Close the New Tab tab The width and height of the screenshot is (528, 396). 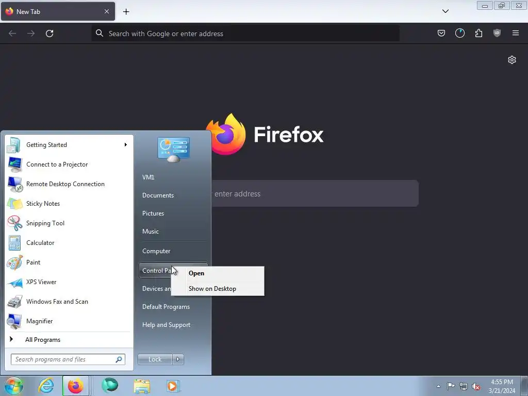pos(106,11)
